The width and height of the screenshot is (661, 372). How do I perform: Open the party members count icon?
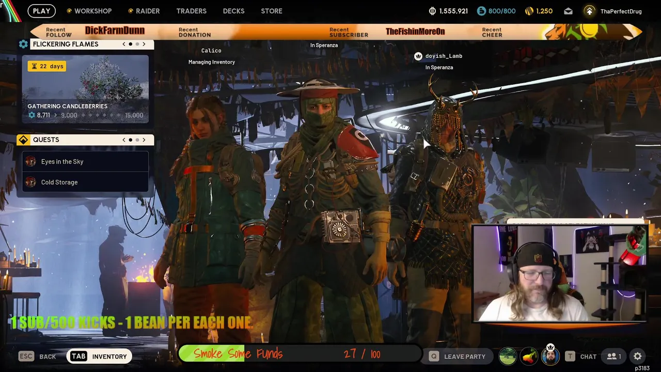[614, 357]
